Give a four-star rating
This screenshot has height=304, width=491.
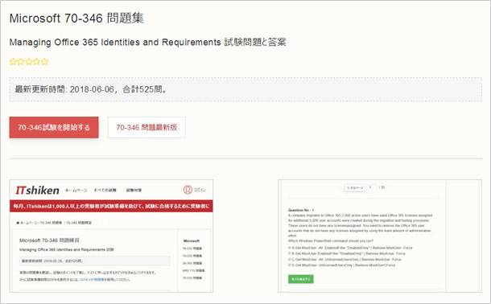click(x=37, y=62)
